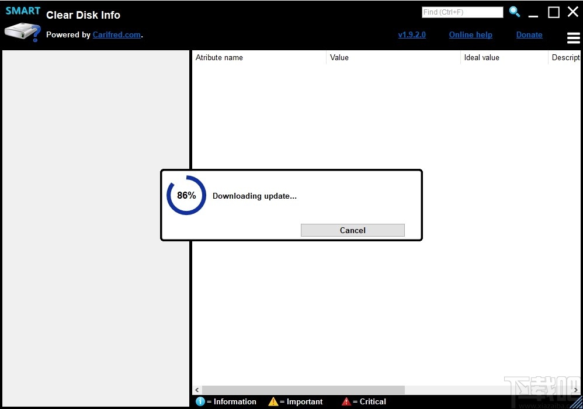
Task: Open the Donate link
Action: tap(529, 34)
